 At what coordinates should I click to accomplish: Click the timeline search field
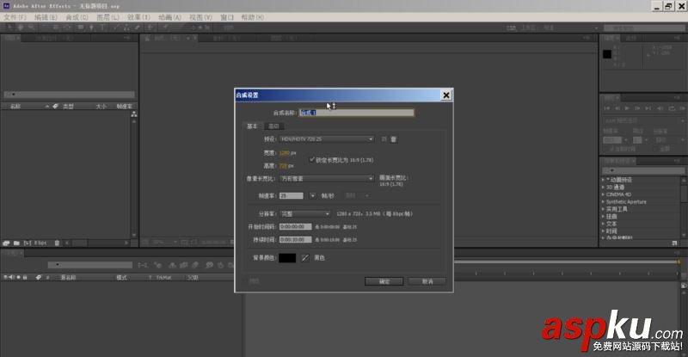pos(90,265)
